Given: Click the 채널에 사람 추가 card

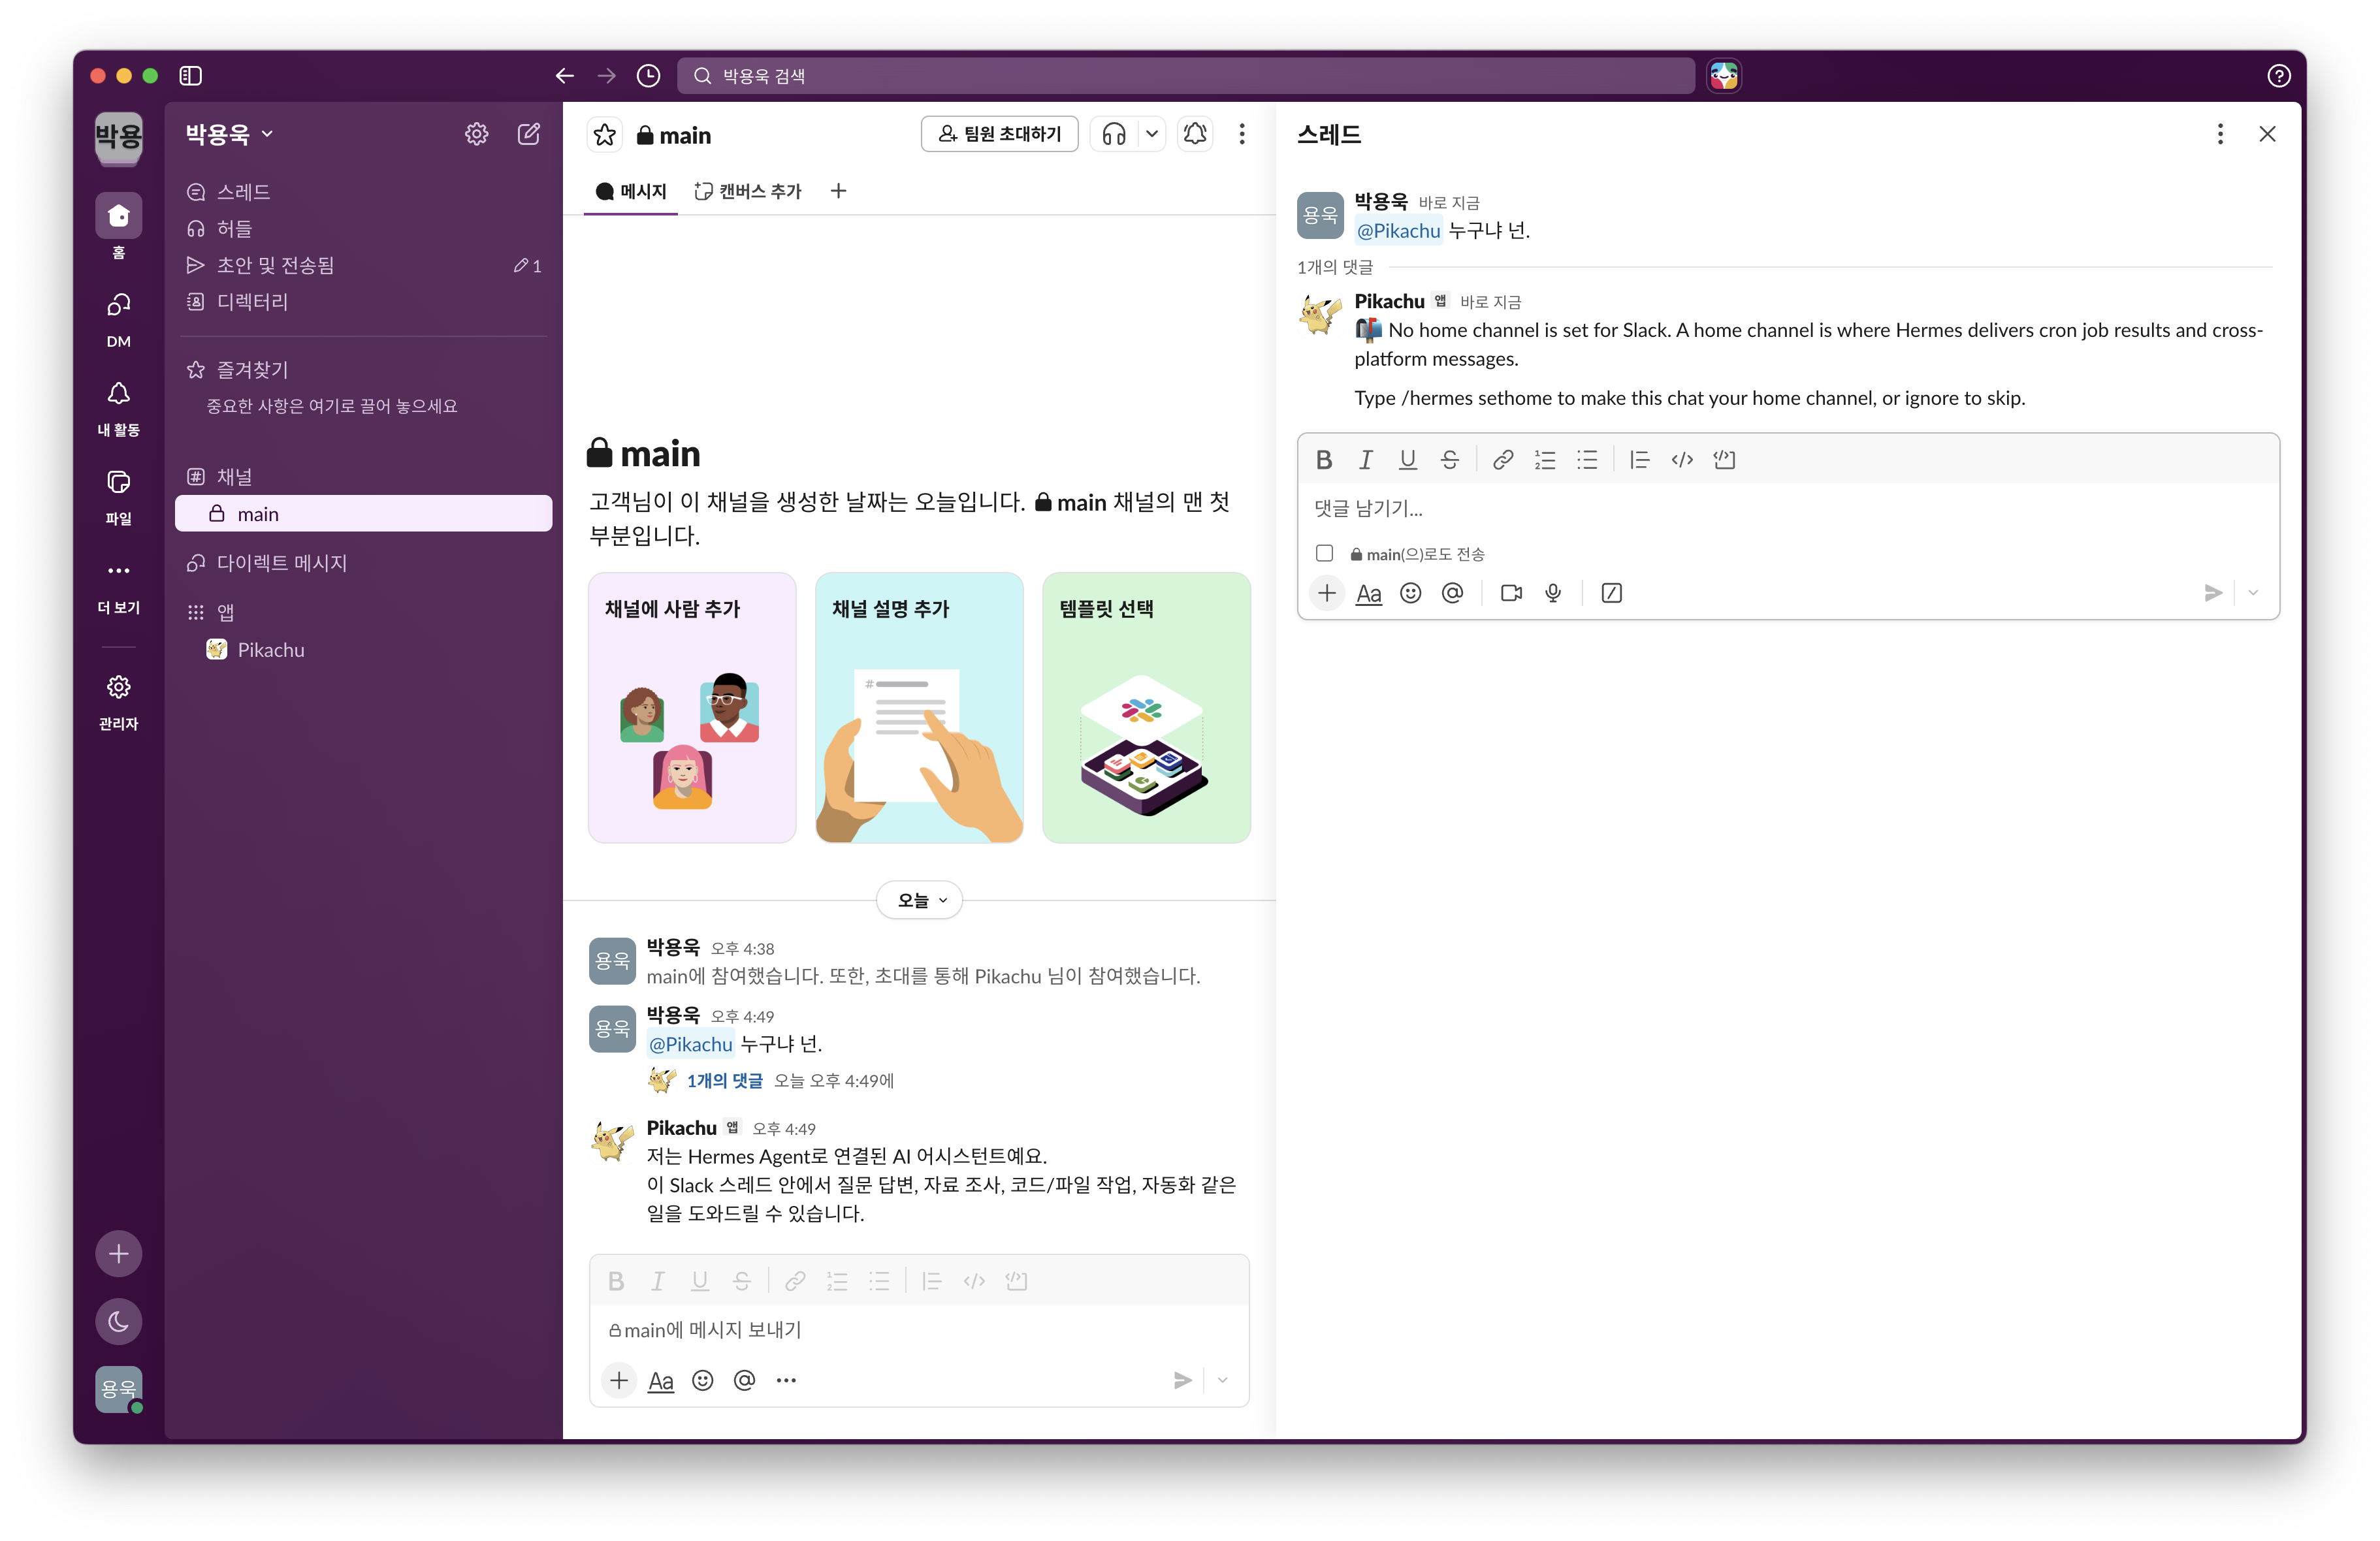Looking at the screenshot, I should pyautogui.click(x=693, y=708).
